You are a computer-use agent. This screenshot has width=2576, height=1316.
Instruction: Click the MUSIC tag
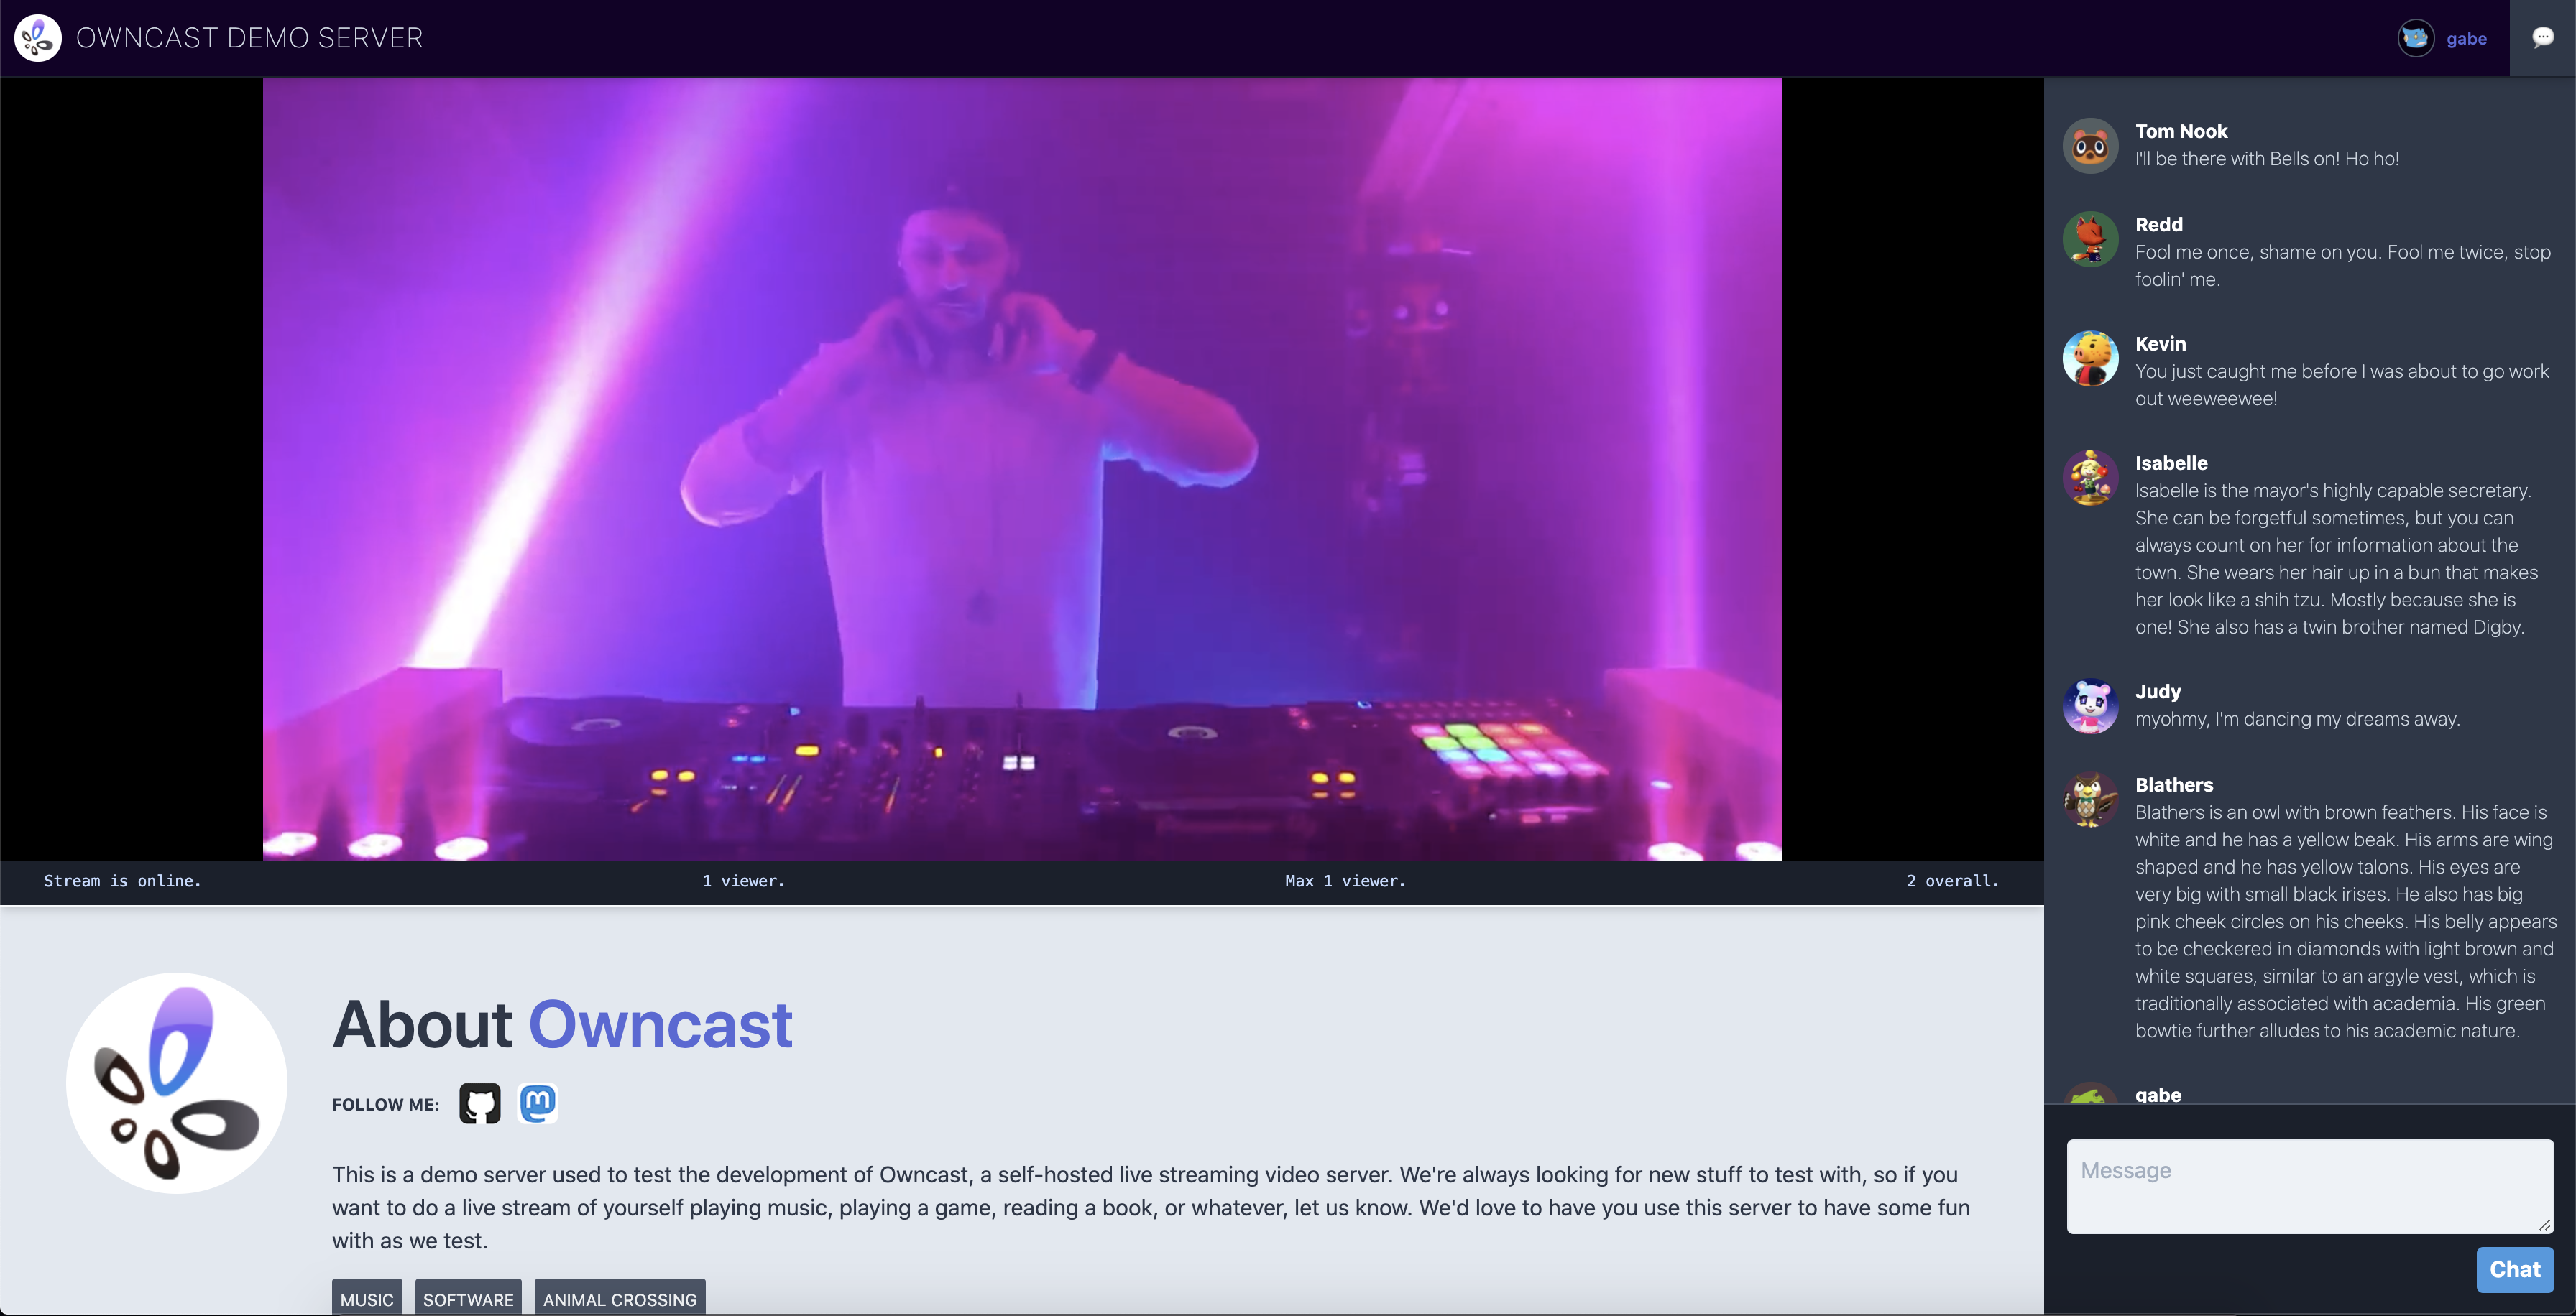click(x=367, y=1298)
